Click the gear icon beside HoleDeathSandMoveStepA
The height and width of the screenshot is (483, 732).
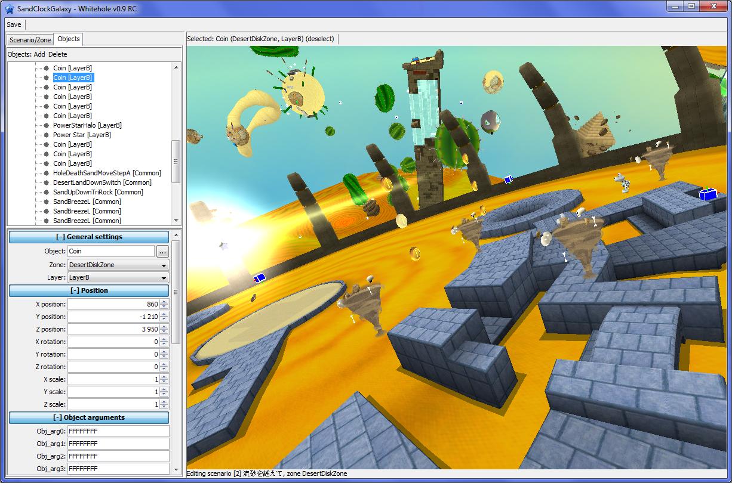(47, 173)
